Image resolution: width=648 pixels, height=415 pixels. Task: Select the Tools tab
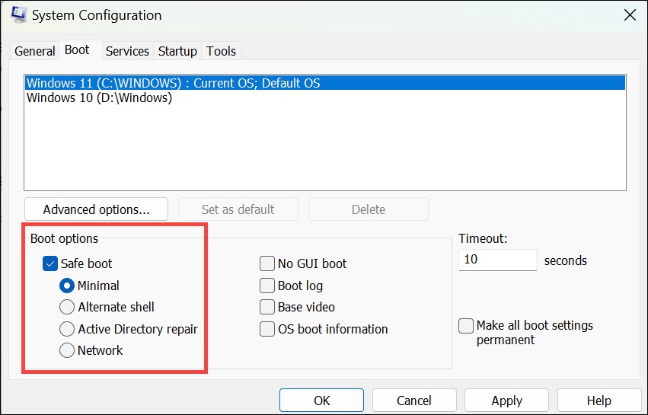coord(221,51)
